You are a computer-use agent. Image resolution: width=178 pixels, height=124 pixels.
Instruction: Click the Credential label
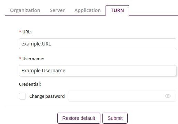click(30, 84)
